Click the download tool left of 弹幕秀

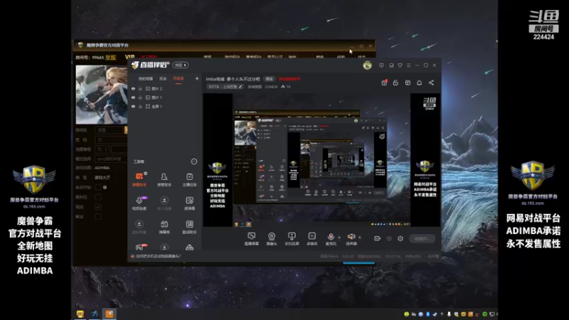[139, 226]
